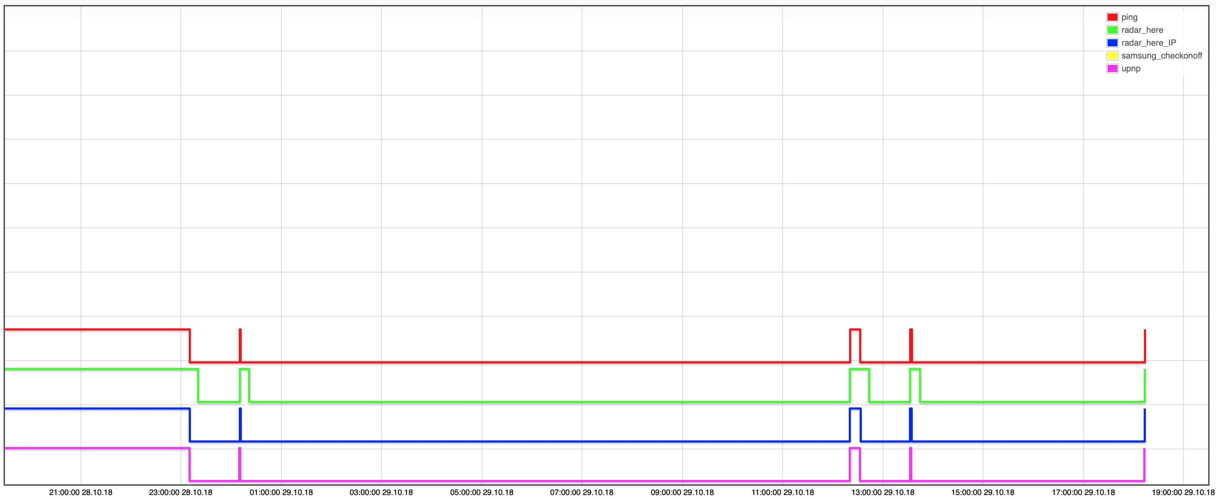The height and width of the screenshot is (500, 1216).
Task: Toggle the upnp legend label
Action: (1131, 68)
